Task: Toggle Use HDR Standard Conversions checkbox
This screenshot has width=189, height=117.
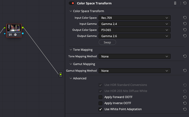Action: click(x=101, y=85)
